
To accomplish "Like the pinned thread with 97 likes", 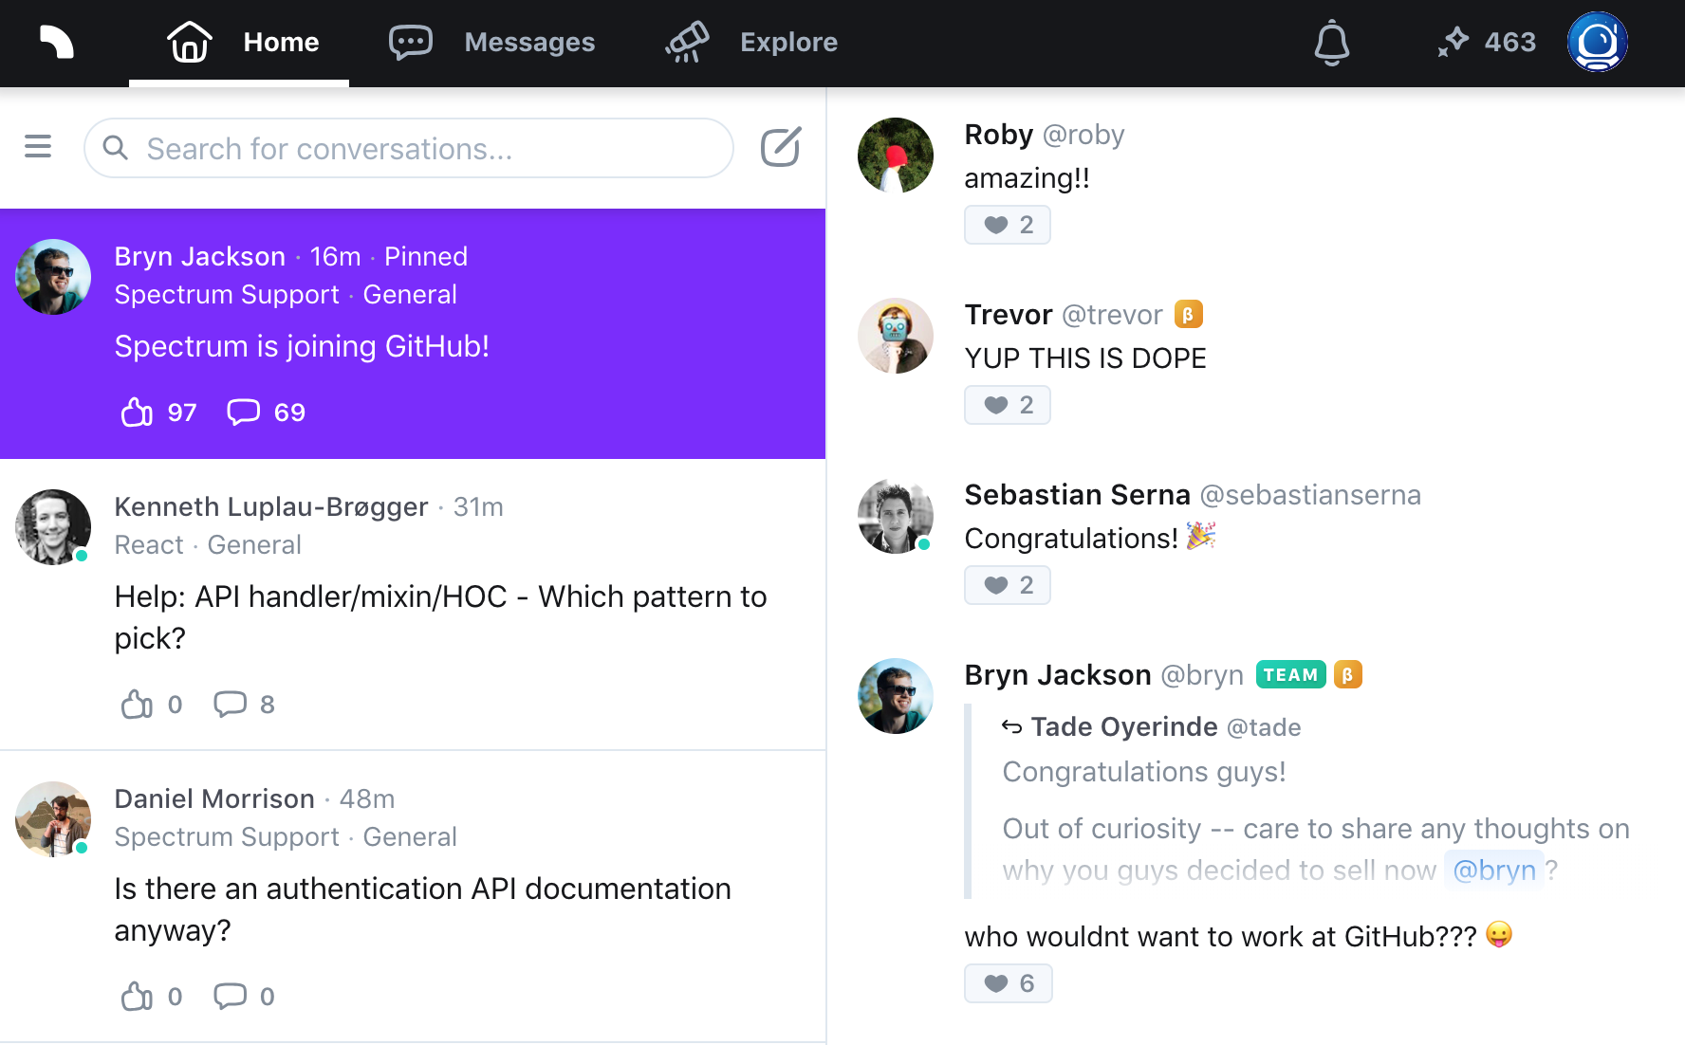I will pos(158,412).
